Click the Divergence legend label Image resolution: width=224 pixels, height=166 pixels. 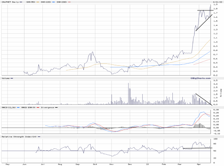(x=47, y=107)
